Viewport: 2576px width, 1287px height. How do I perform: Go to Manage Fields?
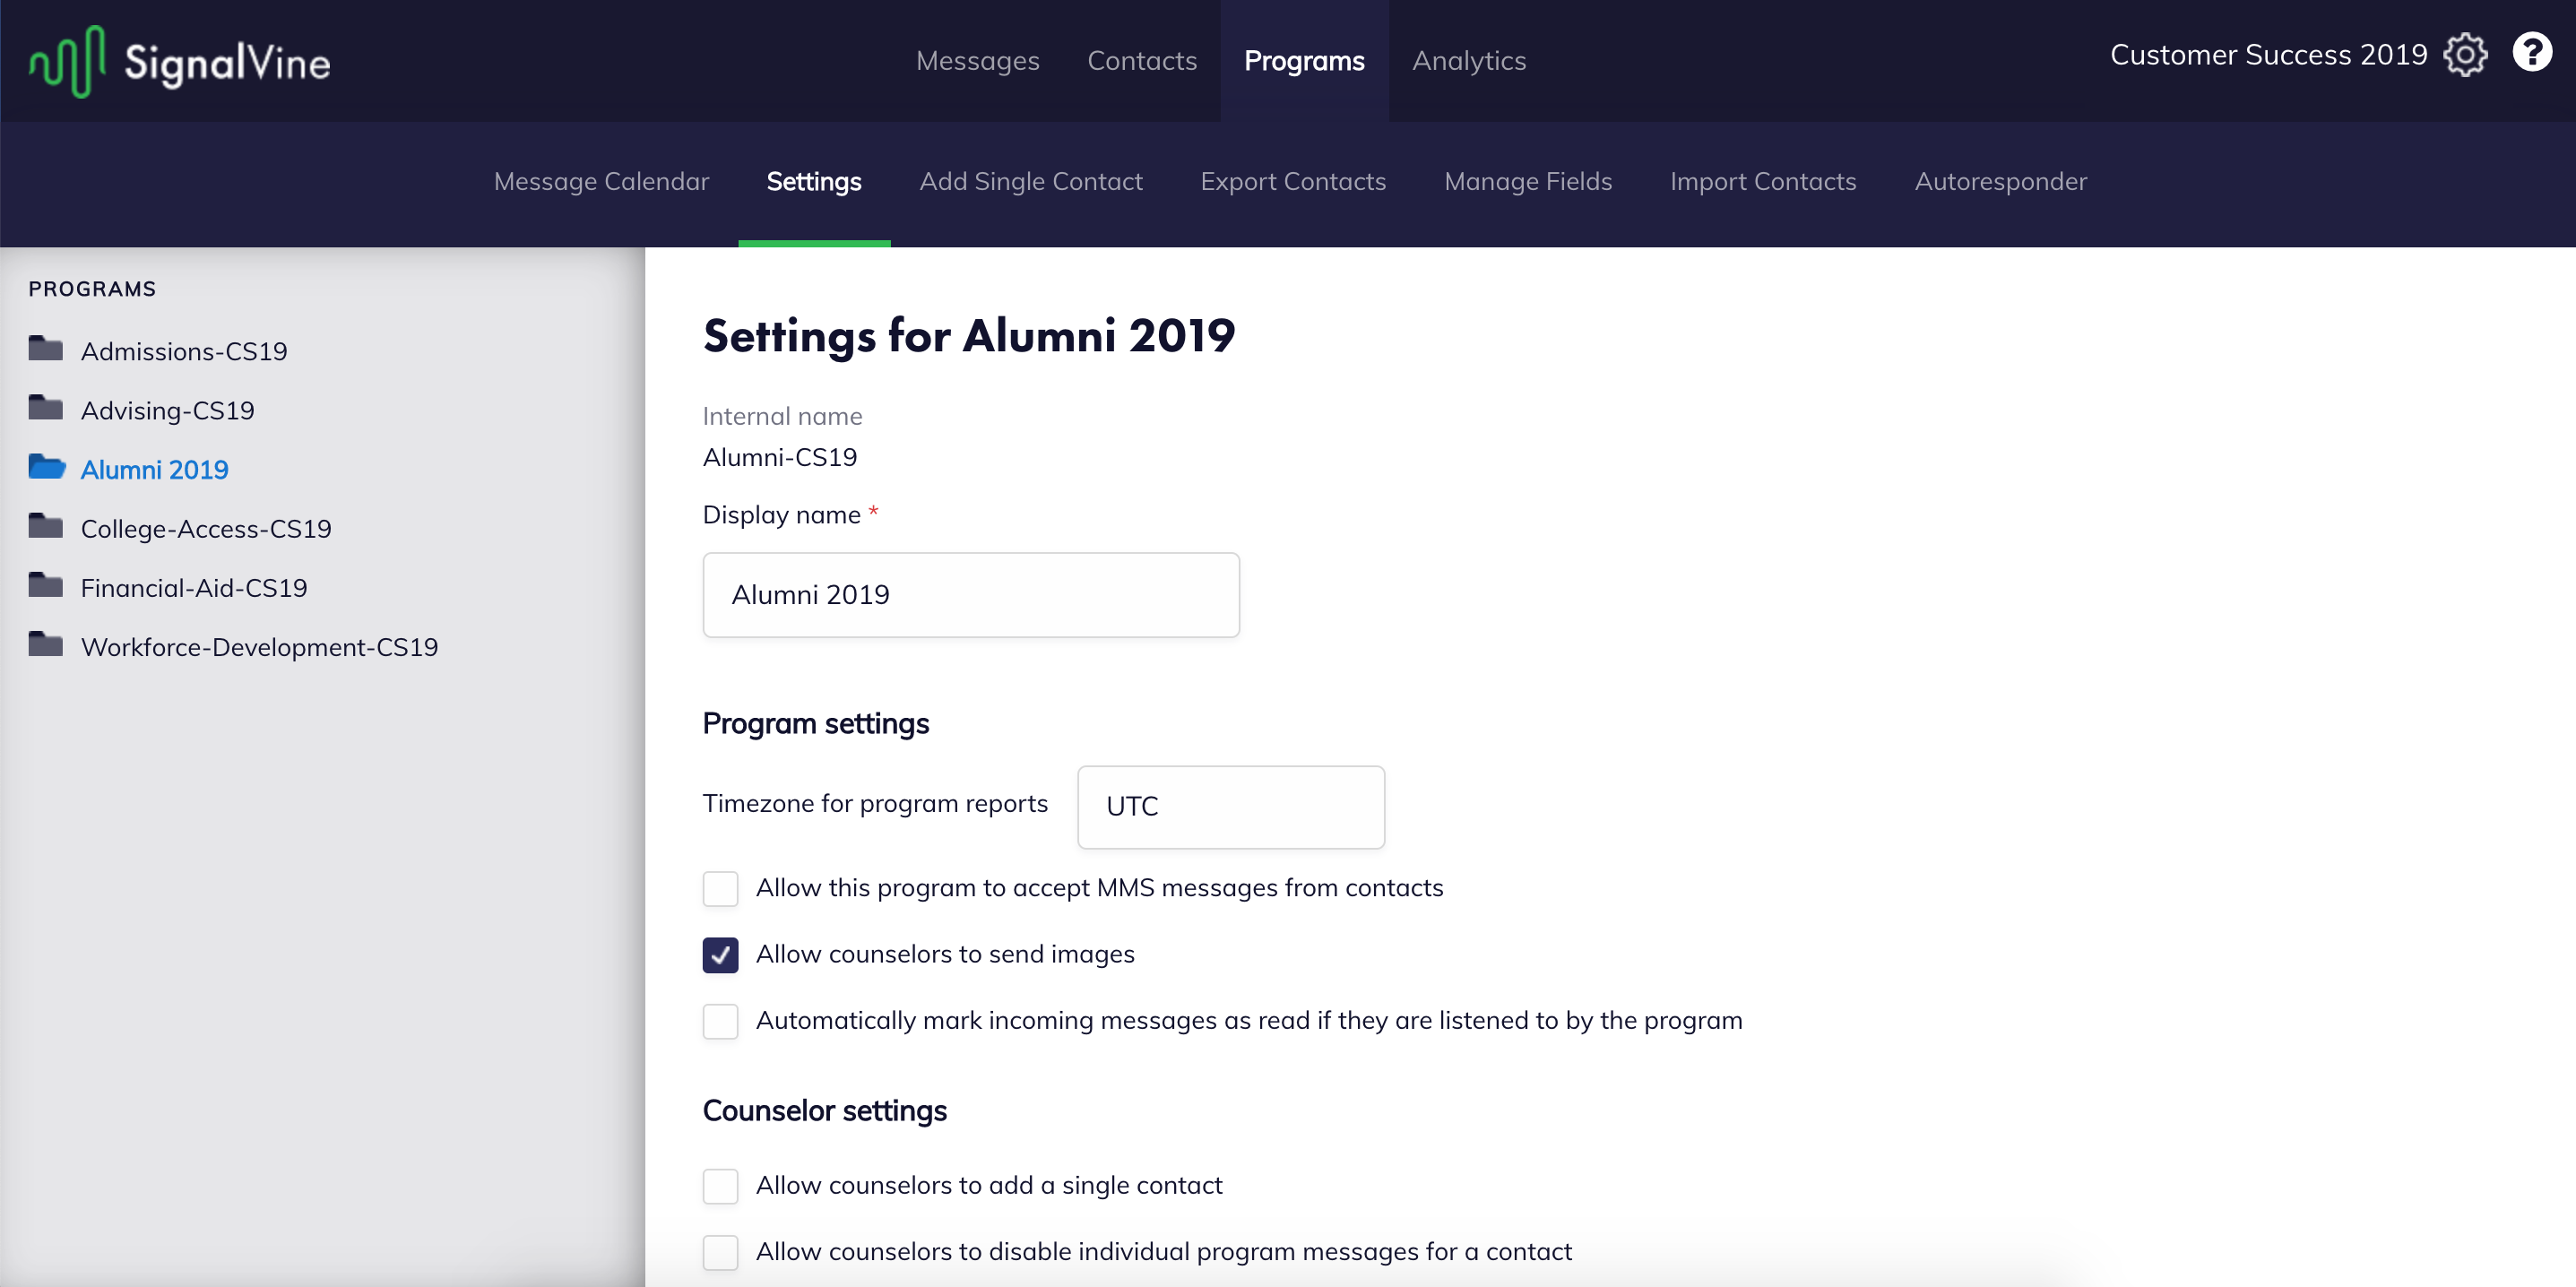(x=1528, y=181)
